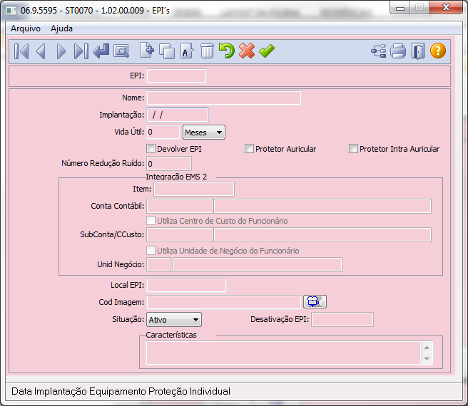This screenshot has height=406, width=468.
Task: Open the Ajuda menu
Action: (61, 28)
